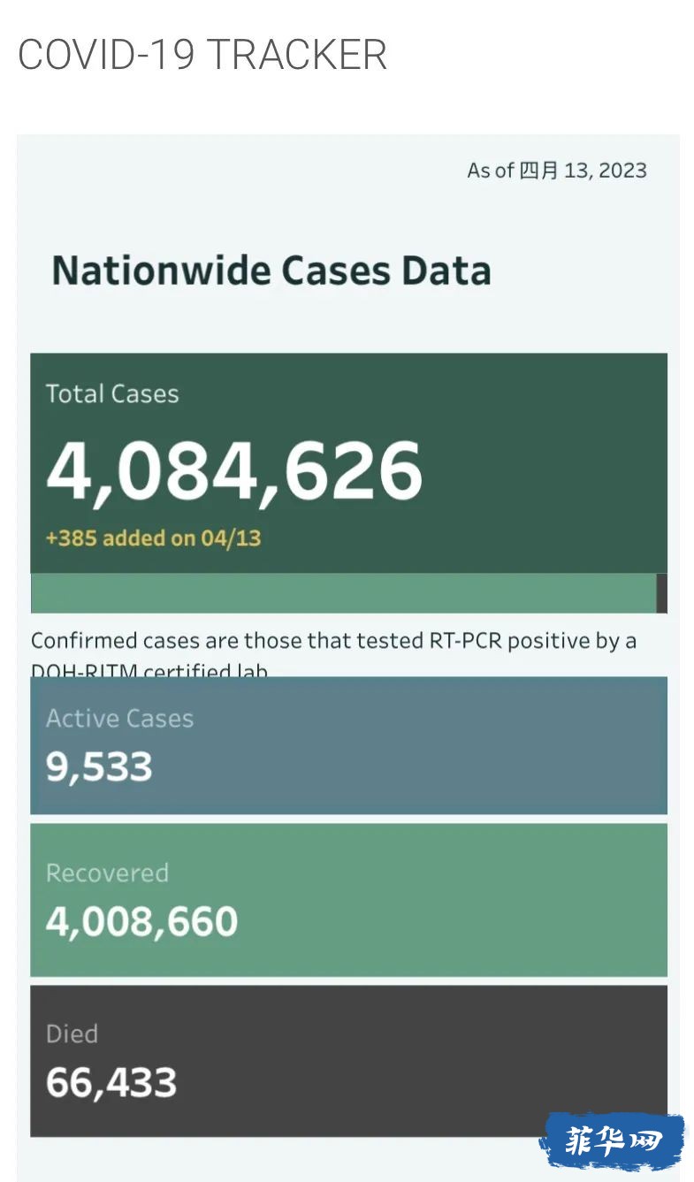
Task: Click the dark segment at the bar's right end
Action: [662, 593]
